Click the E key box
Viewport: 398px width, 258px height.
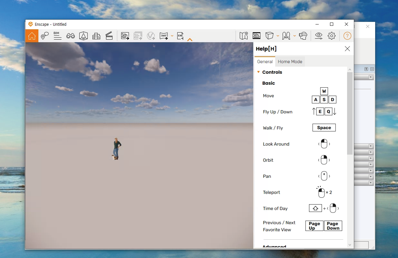pyautogui.click(x=320, y=112)
